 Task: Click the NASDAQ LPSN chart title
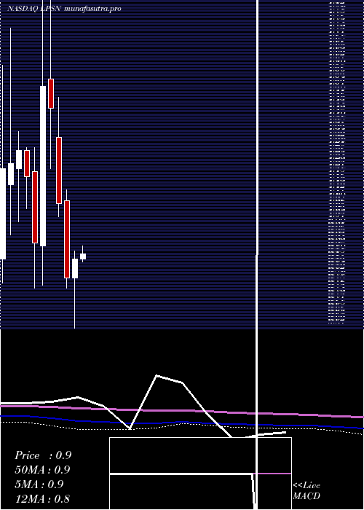click(x=64, y=9)
